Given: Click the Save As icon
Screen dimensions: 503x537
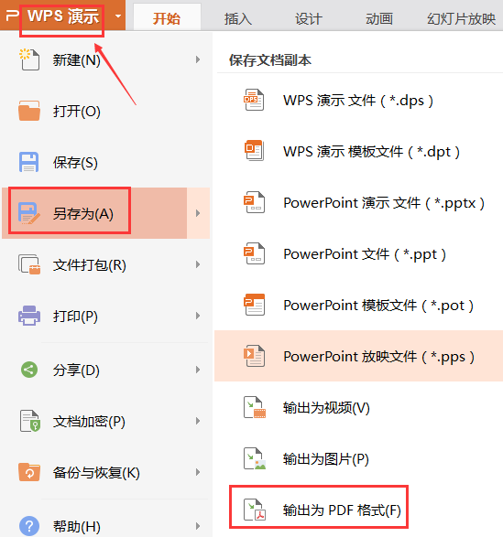Looking at the screenshot, I should click(28, 213).
